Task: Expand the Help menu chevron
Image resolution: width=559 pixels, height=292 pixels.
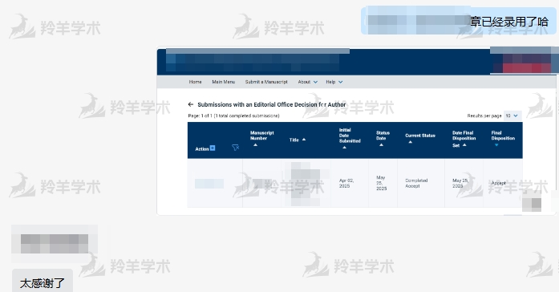Action: coord(341,82)
